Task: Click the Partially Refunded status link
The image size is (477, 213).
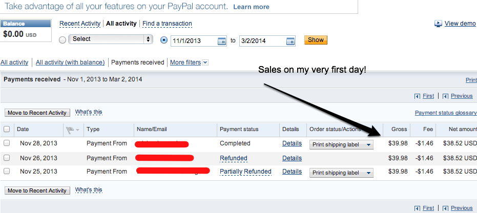Action: tap(245, 172)
